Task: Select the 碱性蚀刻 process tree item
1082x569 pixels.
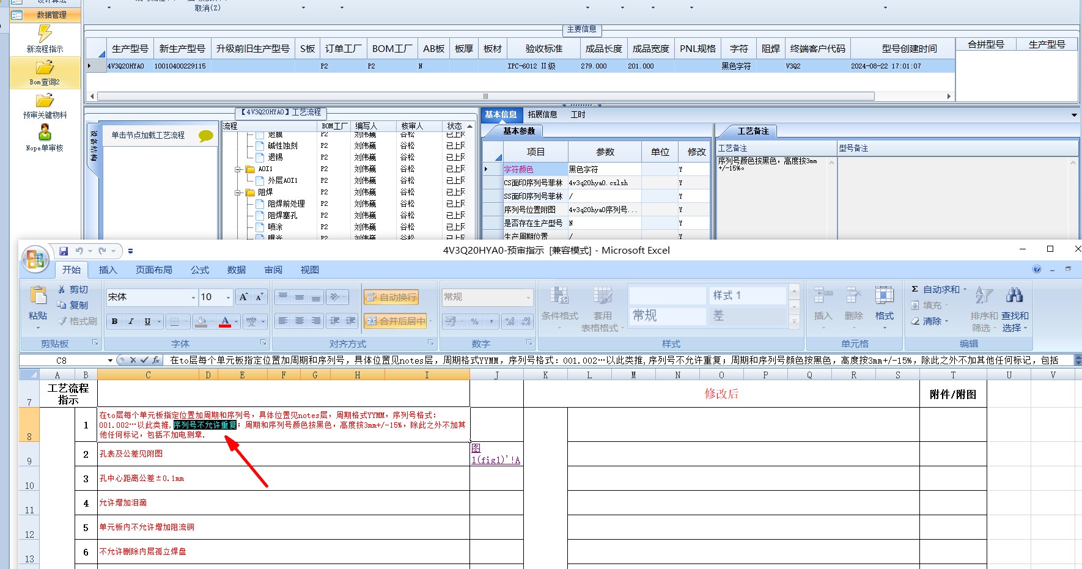Action: (x=282, y=146)
